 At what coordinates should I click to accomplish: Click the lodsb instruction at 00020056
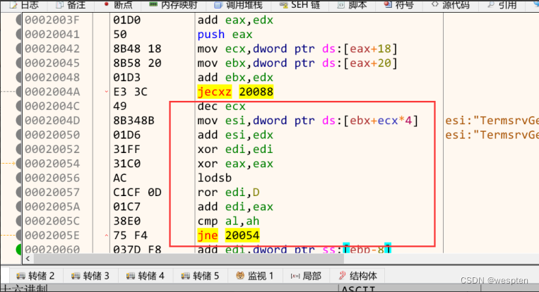tap(211, 178)
